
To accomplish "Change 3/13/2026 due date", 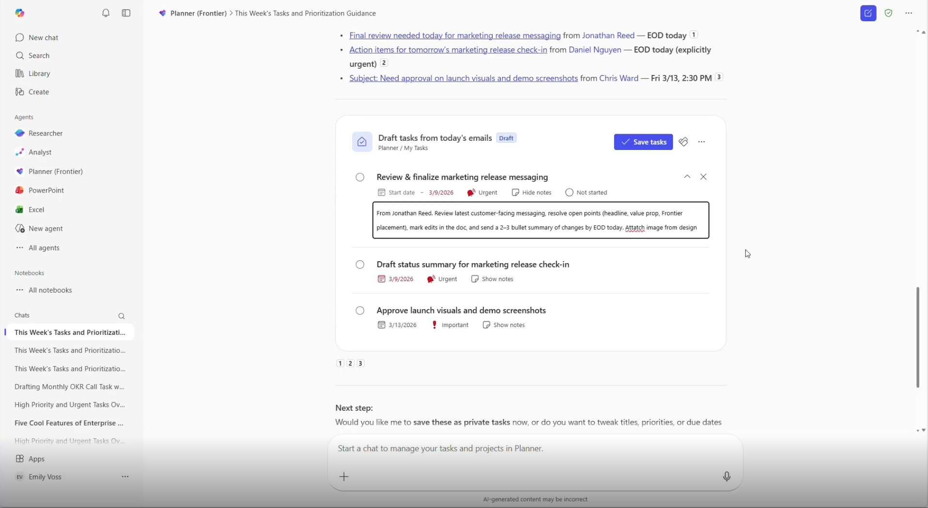I will coord(397,325).
